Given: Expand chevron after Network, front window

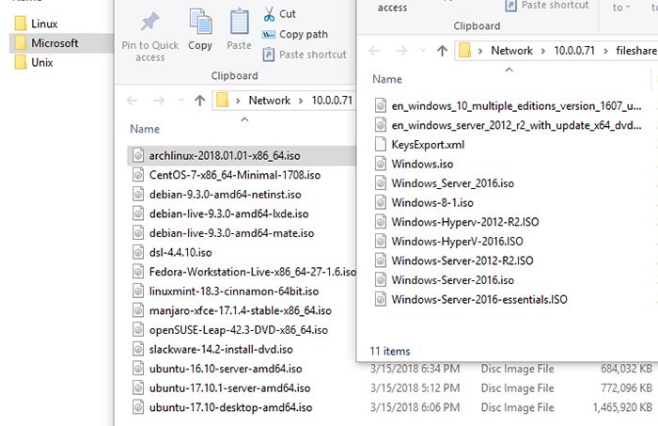Looking at the screenshot, I should pos(543,51).
